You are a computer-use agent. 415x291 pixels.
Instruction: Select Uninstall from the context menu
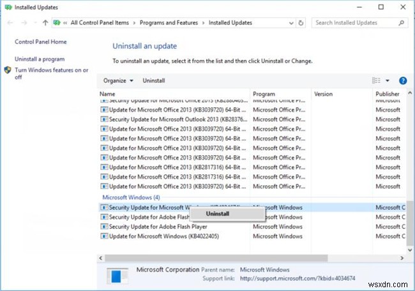coord(227,214)
